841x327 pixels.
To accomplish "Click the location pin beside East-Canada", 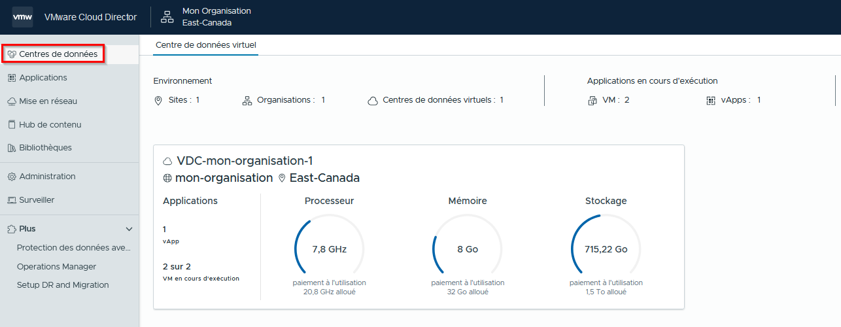I will (282, 178).
